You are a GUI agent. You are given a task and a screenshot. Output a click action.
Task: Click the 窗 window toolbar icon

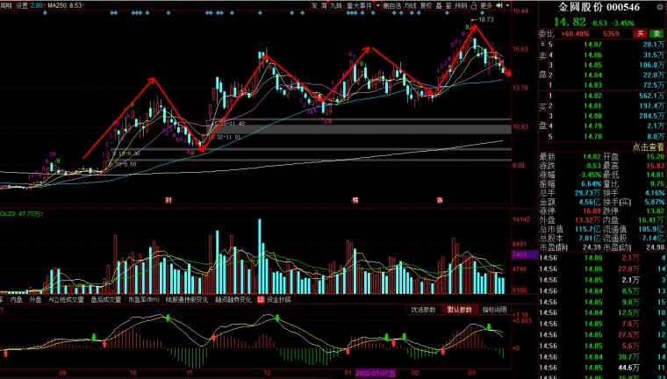coord(448,5)
